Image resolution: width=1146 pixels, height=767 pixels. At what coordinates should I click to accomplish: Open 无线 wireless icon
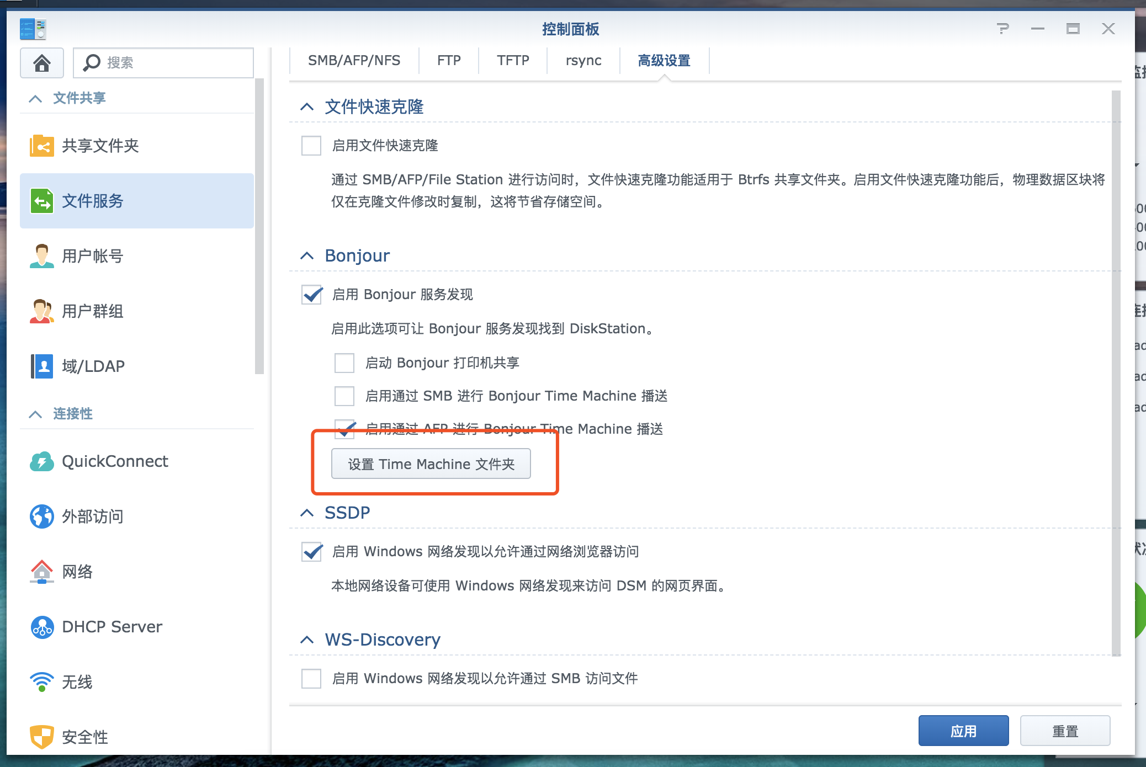[41, 682]
